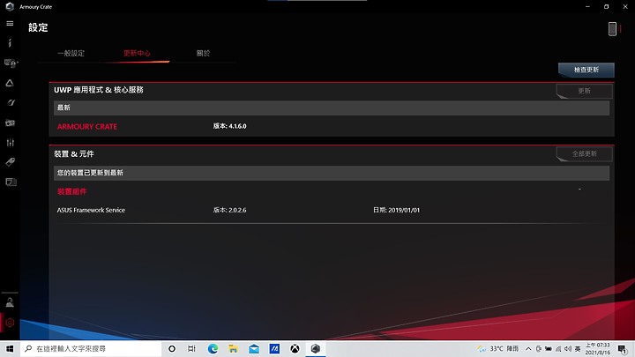This screenshot has height=357, width=635.
Task: Click the 您的裝置已更新到最新 status bar
Action: click(332, 173)
